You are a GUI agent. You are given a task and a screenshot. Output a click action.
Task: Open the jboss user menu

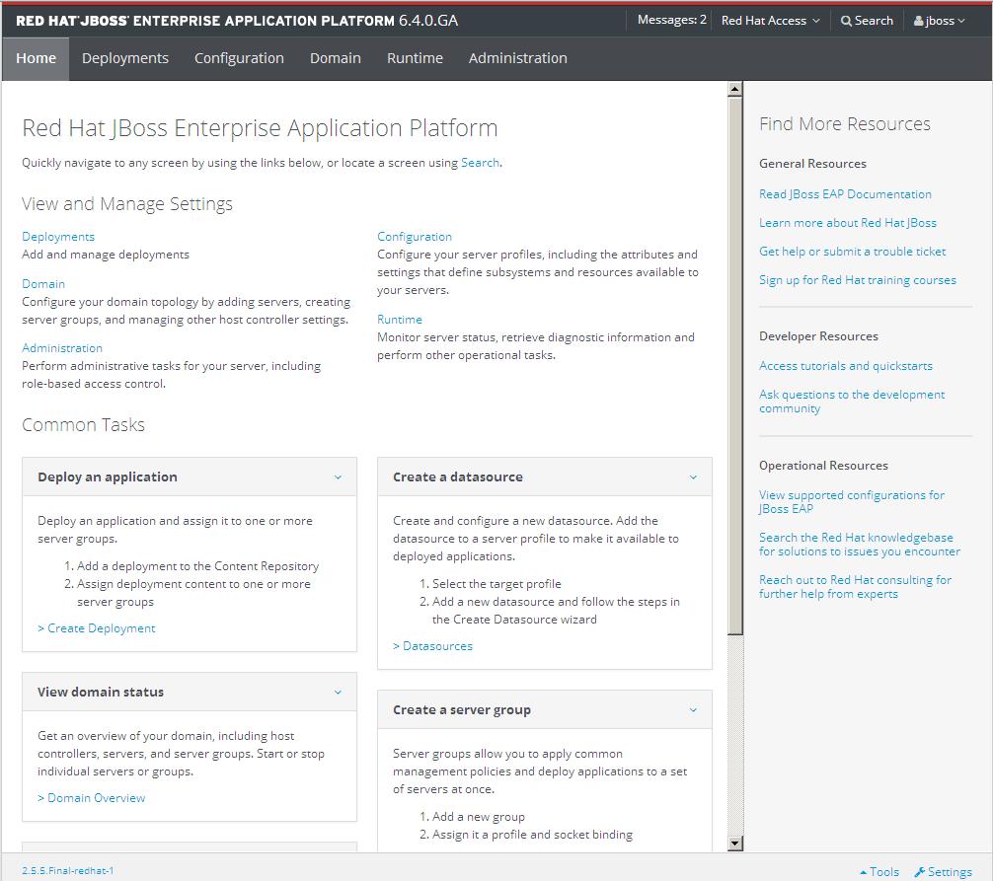point(939,21)
